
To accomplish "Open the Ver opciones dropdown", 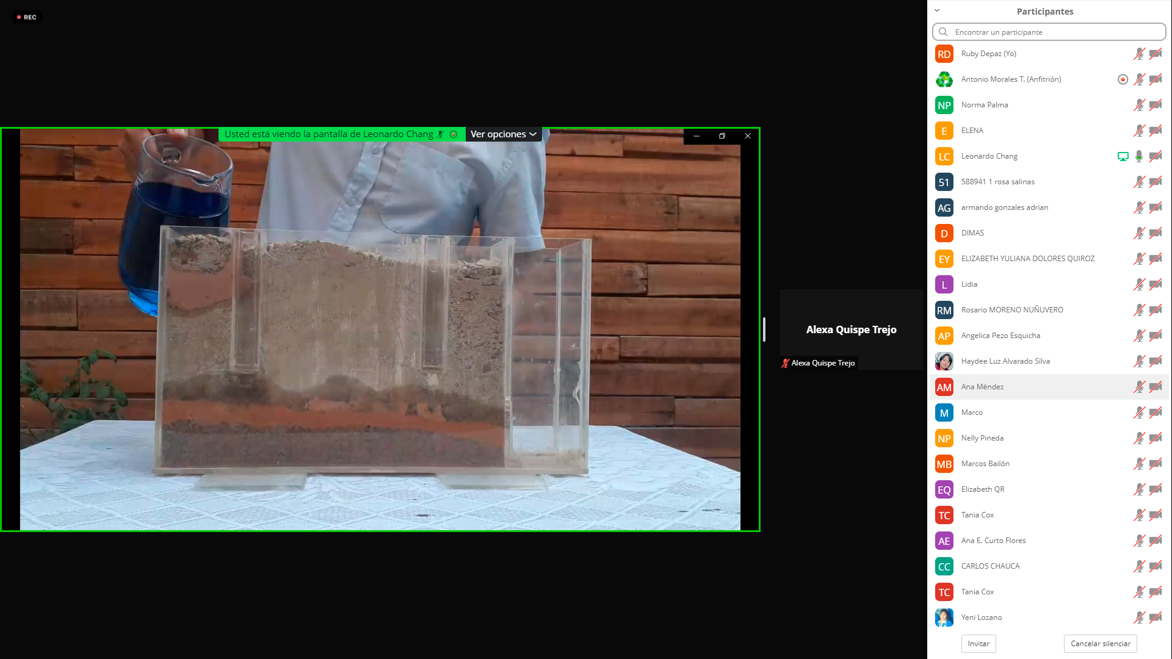I will 503,134.
